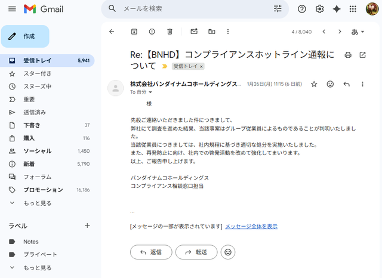Open 送信済み sent folder
Screen dimensions: 382x278
(x=47, y=112)
